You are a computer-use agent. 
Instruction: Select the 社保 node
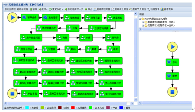pyautogui.click(x=73, y=28)
